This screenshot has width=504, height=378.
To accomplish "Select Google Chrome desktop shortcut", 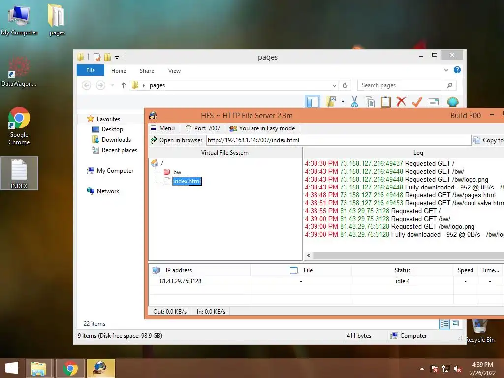I will point(19,126).
